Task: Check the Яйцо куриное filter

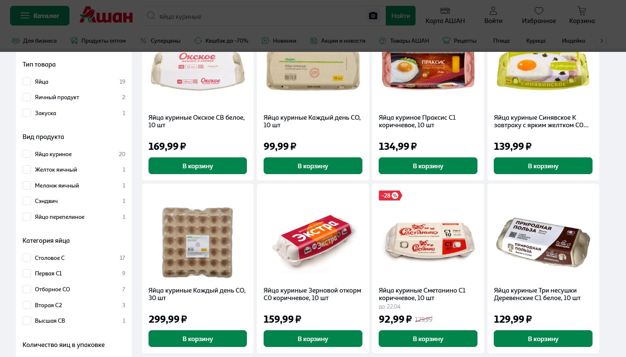Action: point(27,154)
